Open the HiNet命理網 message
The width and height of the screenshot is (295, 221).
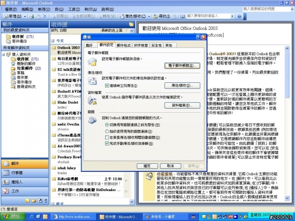(x=87, y=181)
